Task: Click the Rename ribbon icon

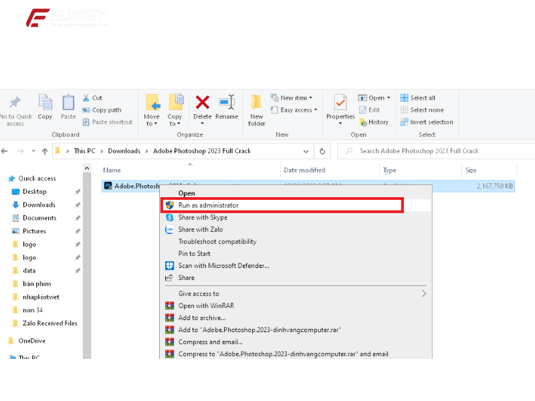Action: (x=227, y=102)
